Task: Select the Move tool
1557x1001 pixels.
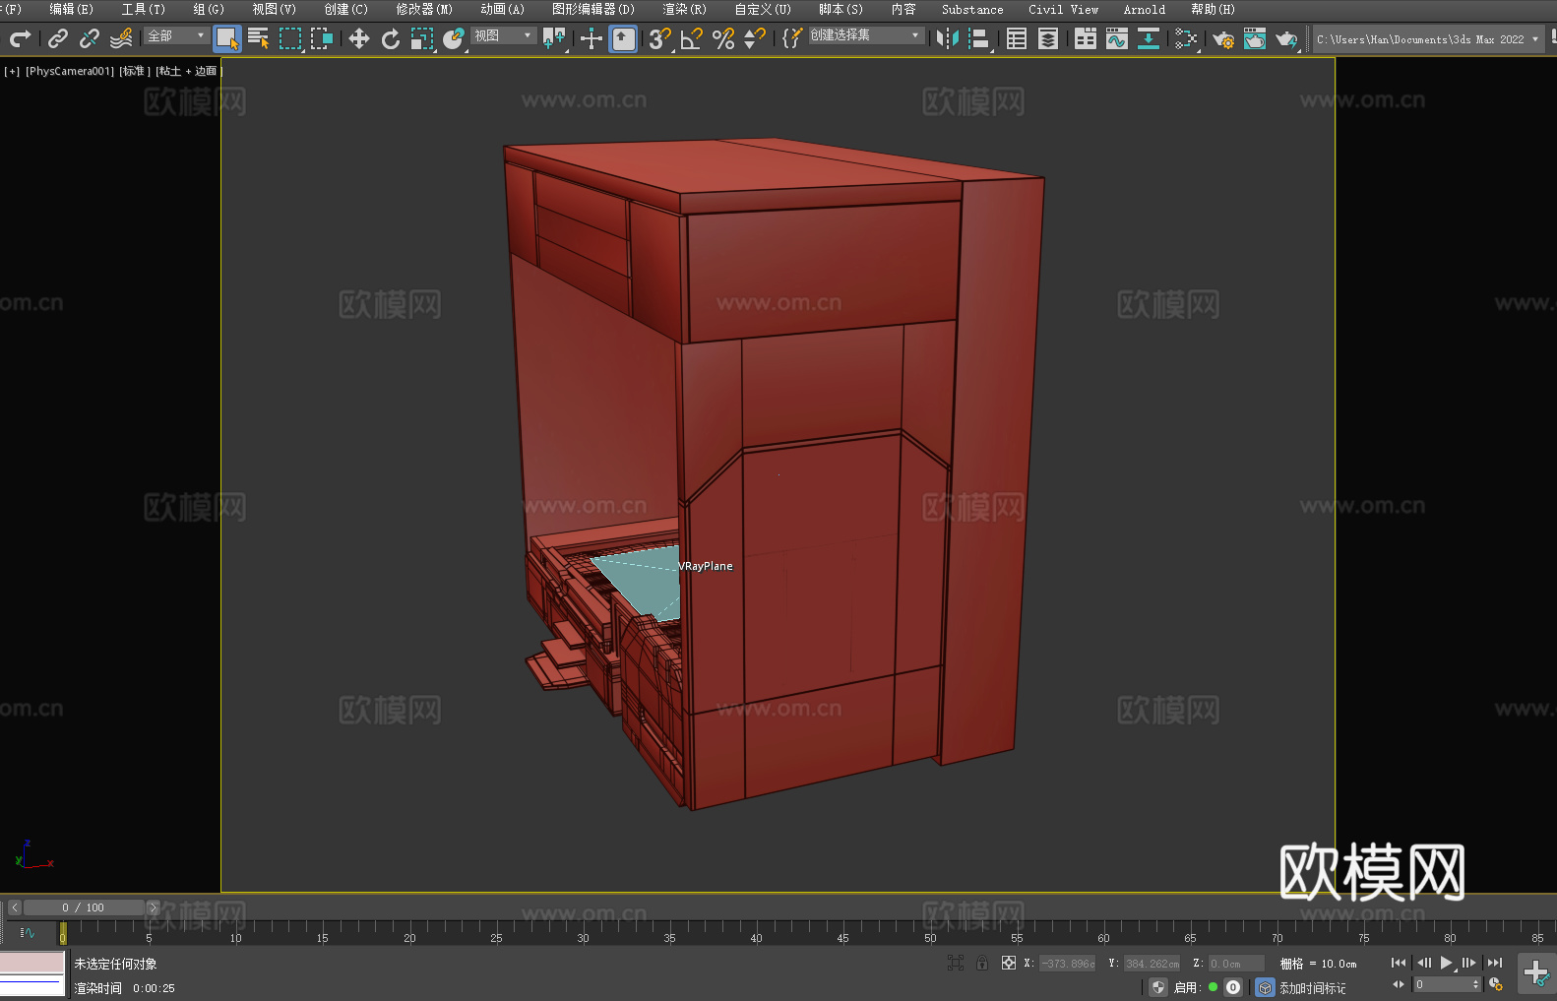Action: point(359,38)
